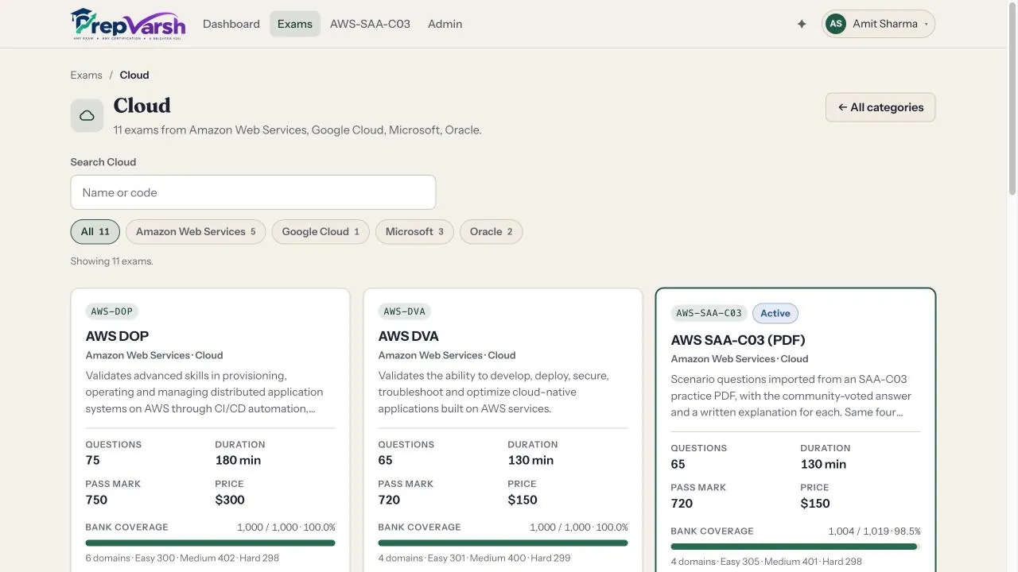The height and width of the screenshot is (572, 1018).
Task: Open the Exams nav item
Action: (295, 24)
